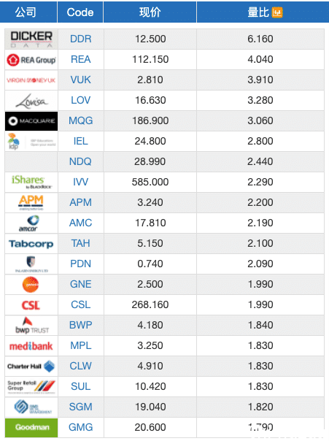329x441 pixels.
Task: Open the BWP stock code link
Action: pos(81,325)
